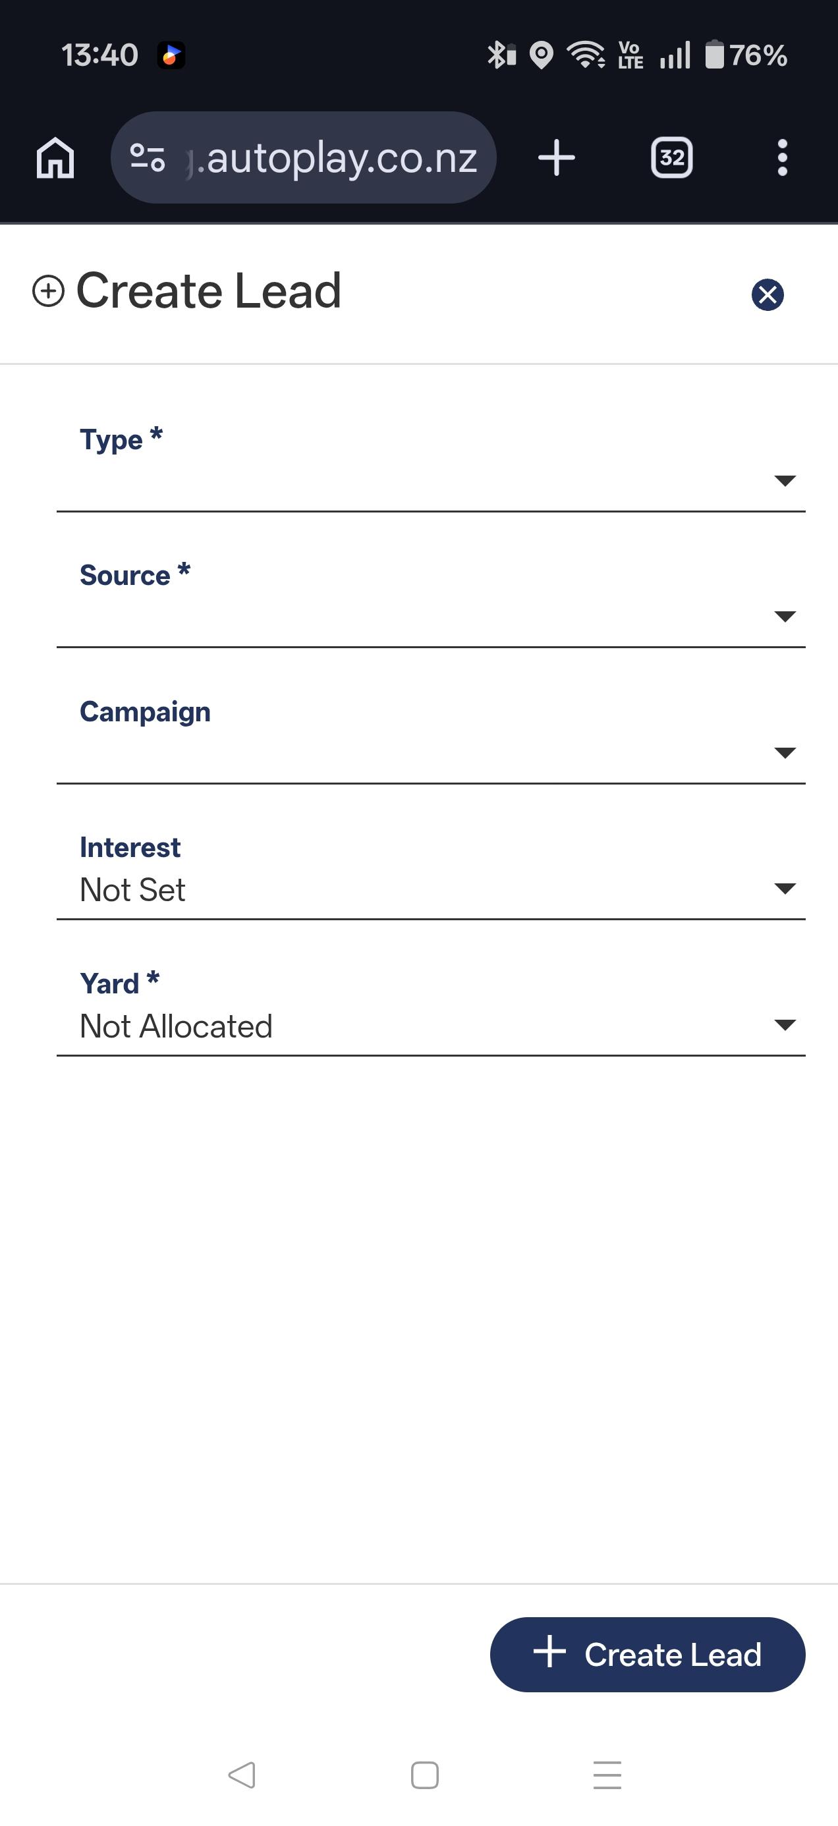Tap the Android recent apps button
838x1826 pixels.
[607, 1774]
